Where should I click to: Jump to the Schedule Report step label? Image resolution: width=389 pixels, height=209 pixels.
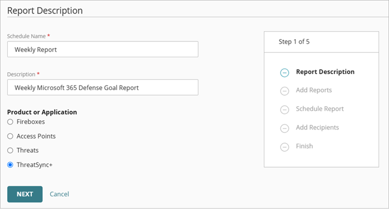(319, 109)
